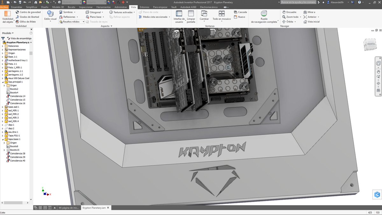Toggle Grados de libertad display
This screenshot has width=382, height=215.
[27, 17]
